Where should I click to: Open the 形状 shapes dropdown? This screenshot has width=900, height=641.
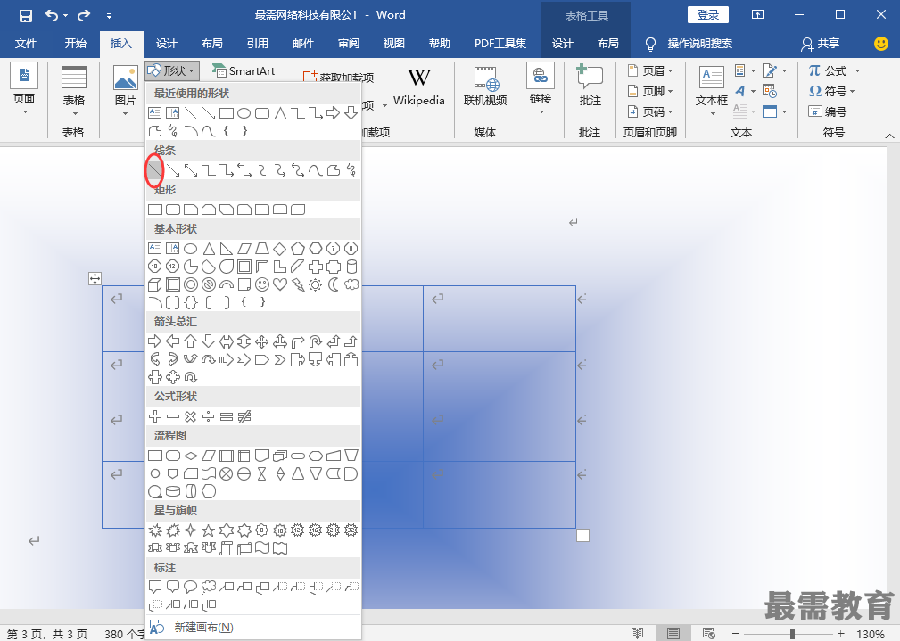(171, 70)
